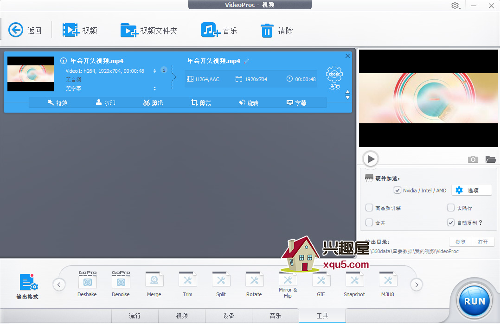500x324 pixels.
Task: Open hardware acceleration 选项 button
Action: pyautogui.click(x=471, y=190)
